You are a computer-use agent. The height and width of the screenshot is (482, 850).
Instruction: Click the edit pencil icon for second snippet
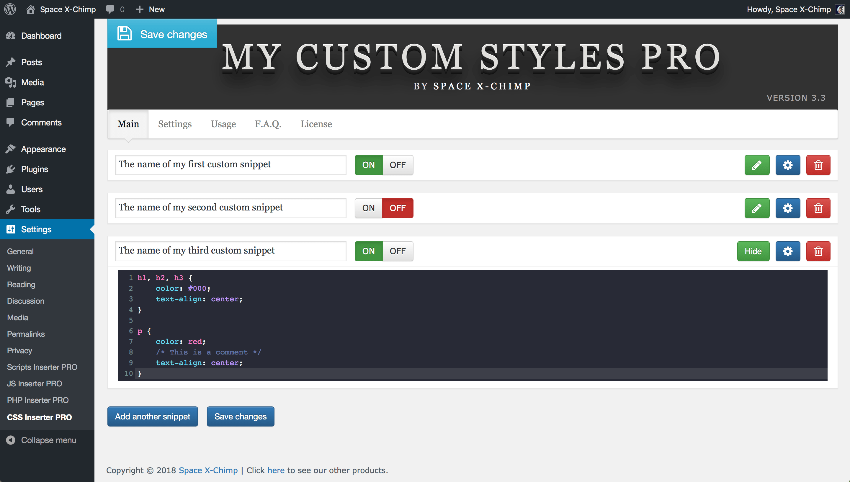pyautogui.click(x=757, y=208)
